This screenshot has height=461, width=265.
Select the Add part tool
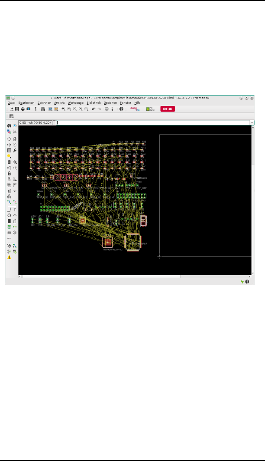(15, 162)
